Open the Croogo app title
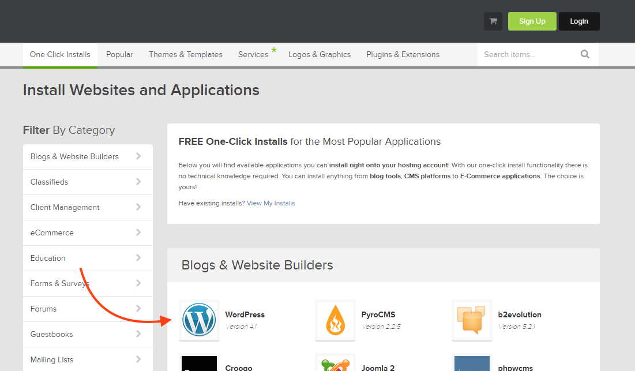Viewport: 635px width, 371px height. pyautogui.click(x=239, y=368)
